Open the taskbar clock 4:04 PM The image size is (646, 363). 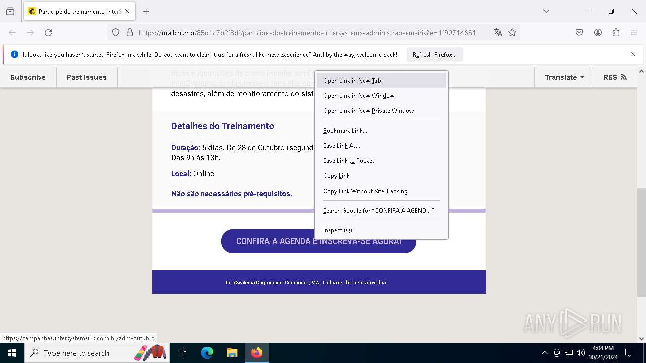pyautogui.click(x=603, y=353)
